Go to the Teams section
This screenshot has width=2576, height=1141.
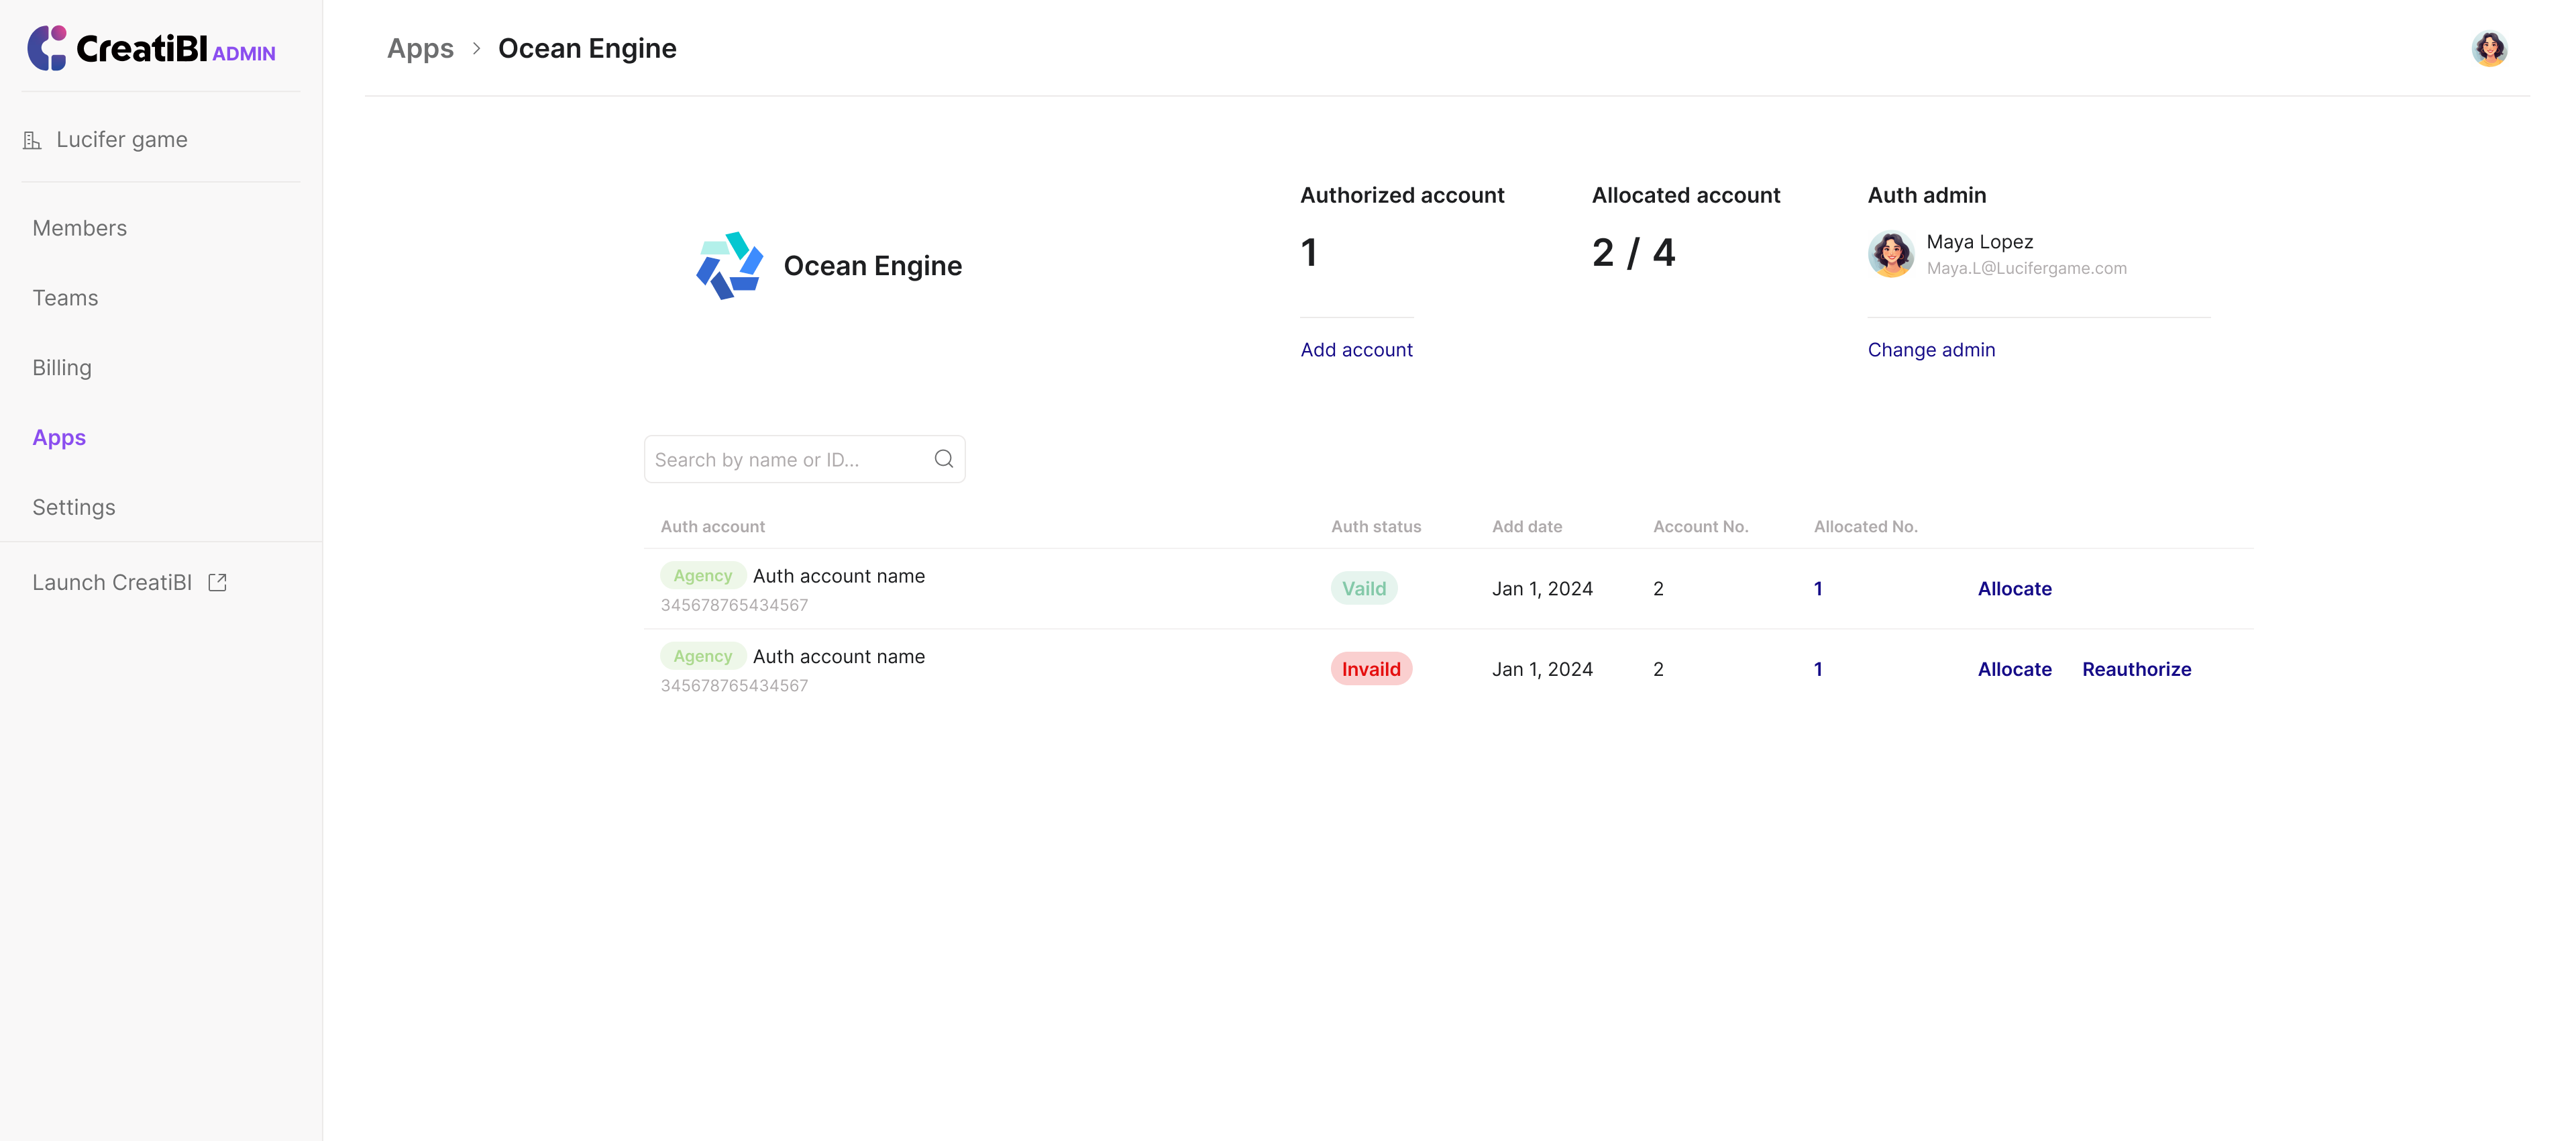65,298
